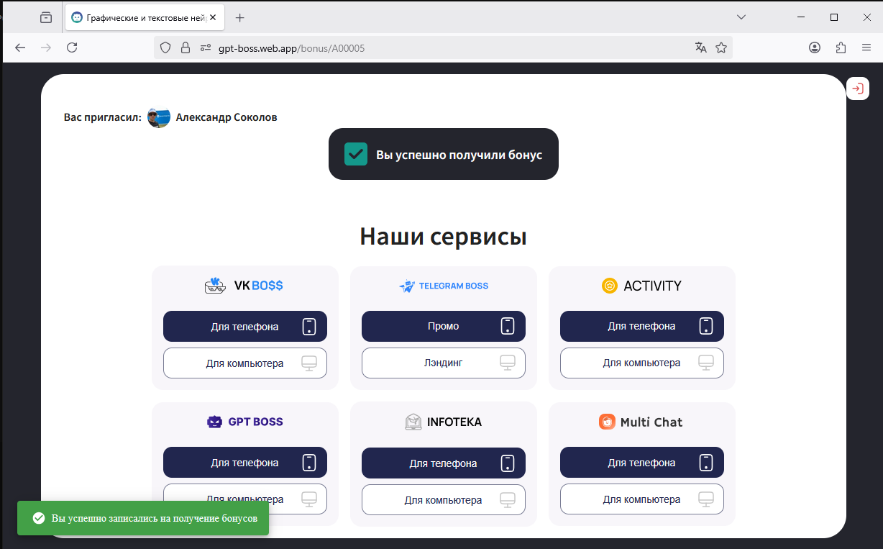Click Александр Соколов avatar photo
Screen dimensions: 883x549
click(159, 117)
